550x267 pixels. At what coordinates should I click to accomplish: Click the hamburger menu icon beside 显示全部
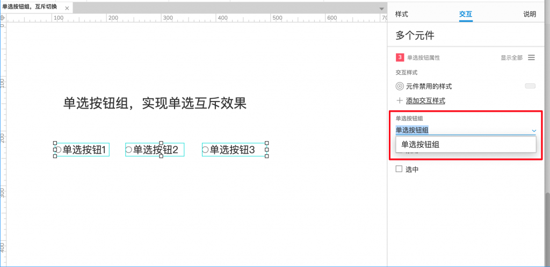[531, 57]
